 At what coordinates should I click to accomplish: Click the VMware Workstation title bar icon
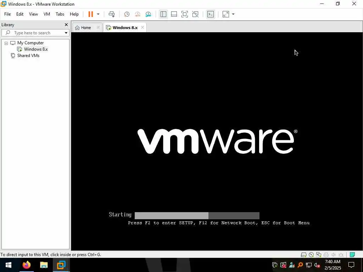(4, 4)
